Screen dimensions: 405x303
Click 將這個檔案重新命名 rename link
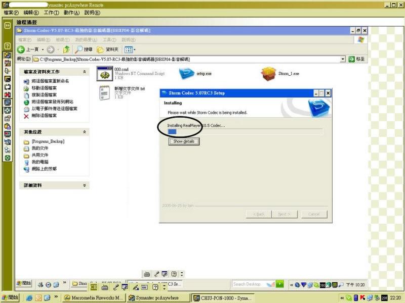coord(50,81)
